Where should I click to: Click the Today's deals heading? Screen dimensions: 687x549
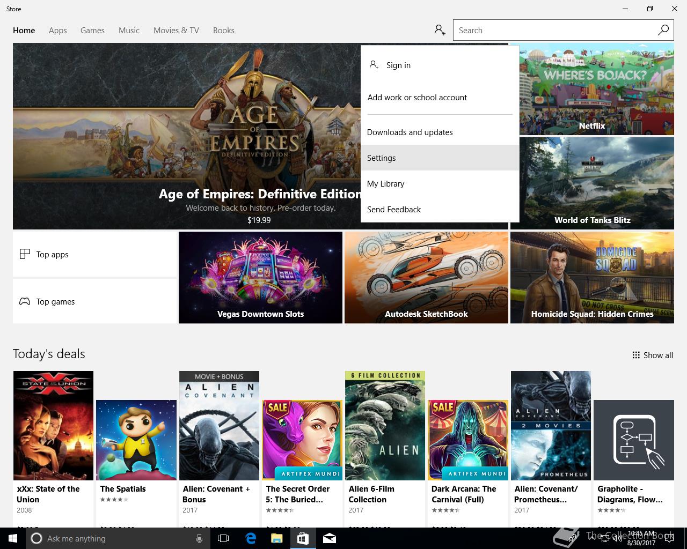tap(49, 354)
